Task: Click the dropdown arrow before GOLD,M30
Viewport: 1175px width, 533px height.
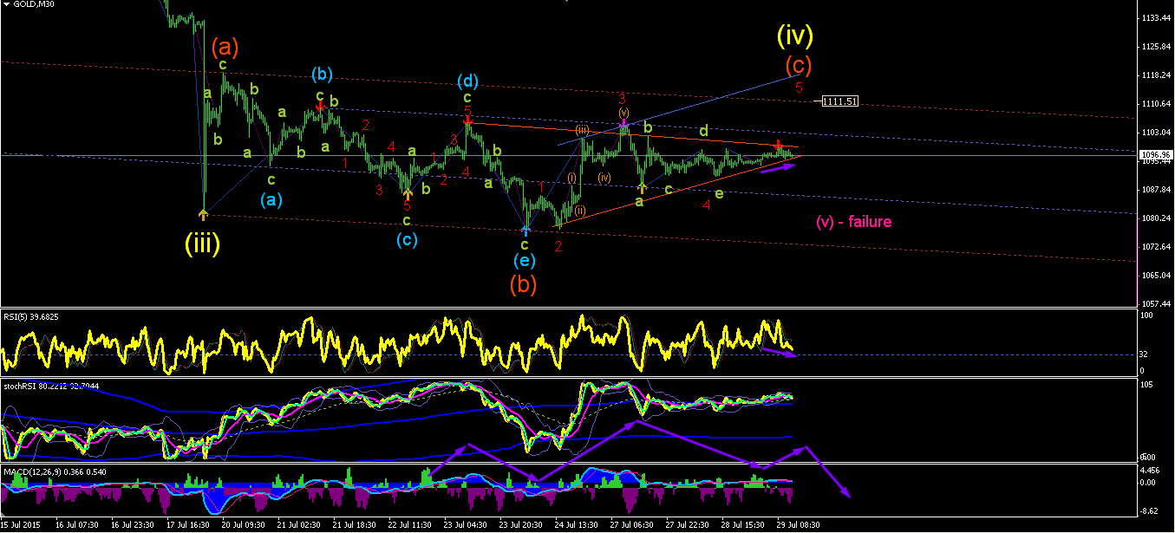Action: [x=6, y=5]
